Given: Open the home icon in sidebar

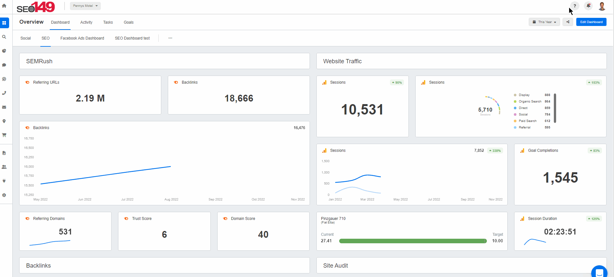Looking at the screenshot, I should [4, 6].
